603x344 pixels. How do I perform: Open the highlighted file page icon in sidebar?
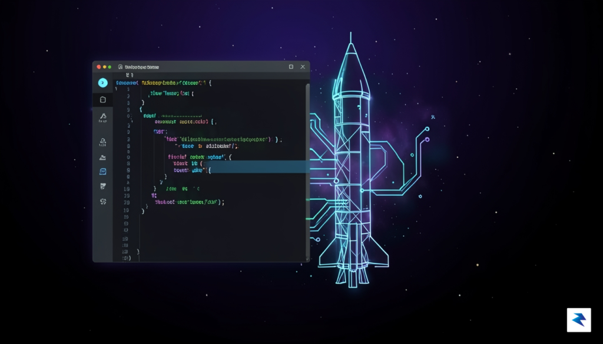click(102, 100)
